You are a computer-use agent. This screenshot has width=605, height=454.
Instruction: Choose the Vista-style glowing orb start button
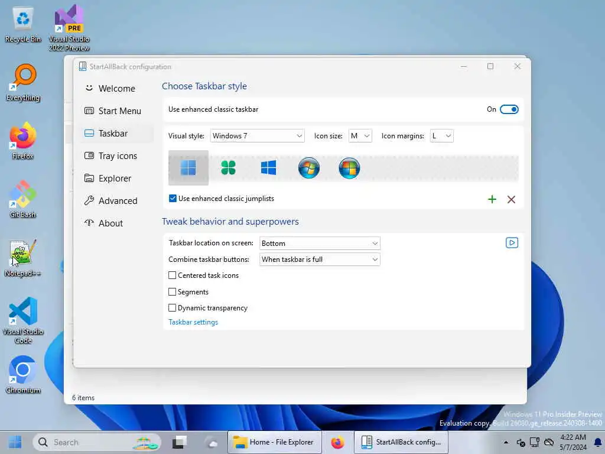point(349,168)
